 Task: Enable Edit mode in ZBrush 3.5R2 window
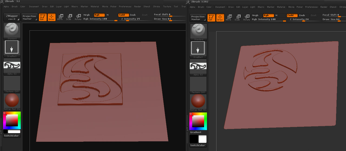point(211,18)
